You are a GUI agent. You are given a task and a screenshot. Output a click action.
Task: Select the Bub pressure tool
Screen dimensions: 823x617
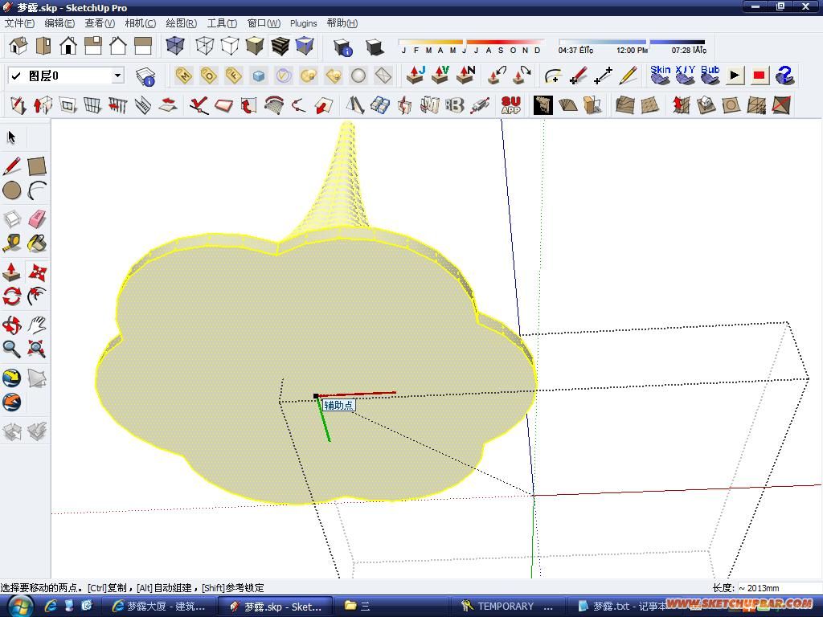pyautogui.click(x=710, y=75)
